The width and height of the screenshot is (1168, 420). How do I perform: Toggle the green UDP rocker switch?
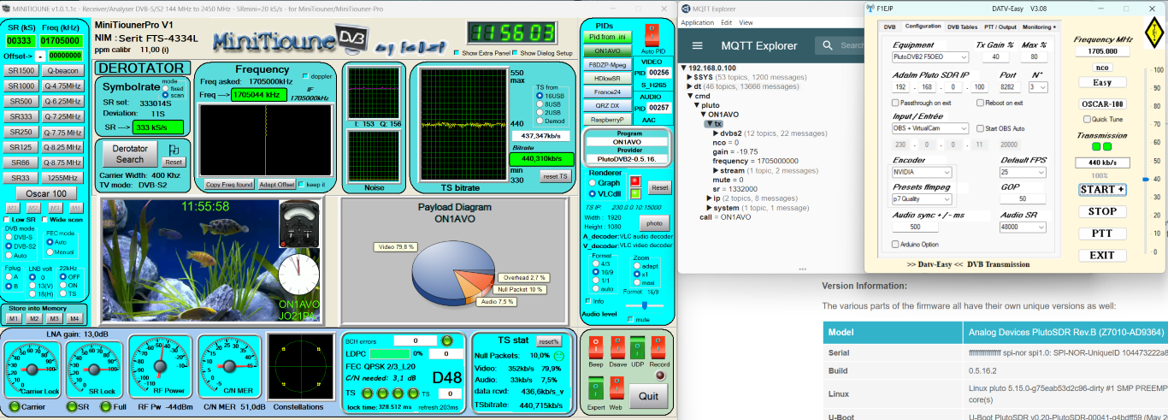[637, 346]
